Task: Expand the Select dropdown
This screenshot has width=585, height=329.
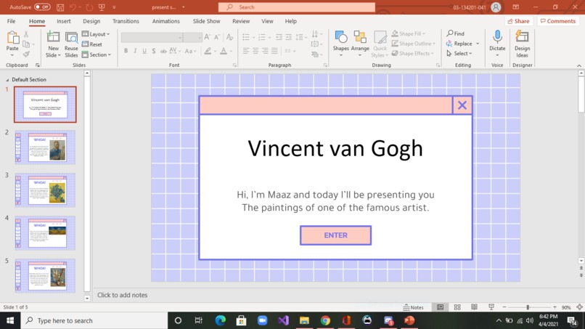Action: [x=459, y=54]
